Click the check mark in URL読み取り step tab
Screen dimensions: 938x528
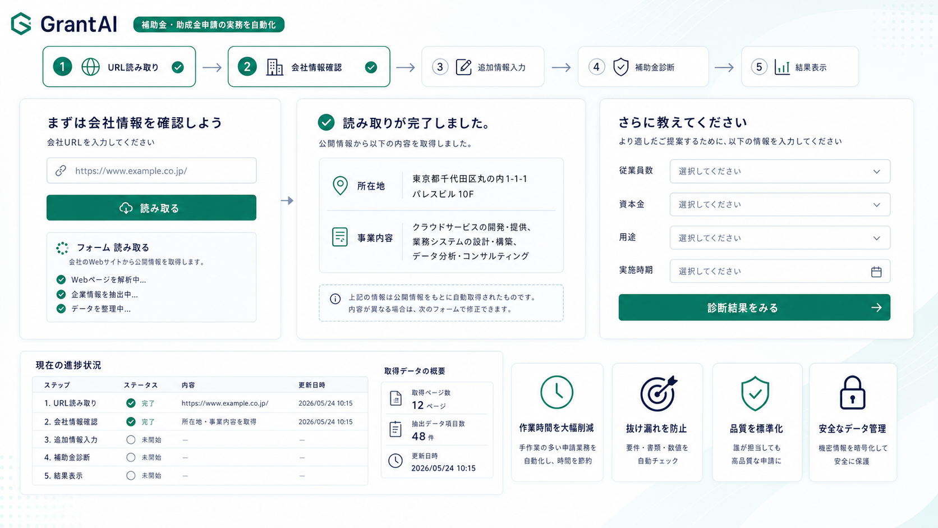(178, 67)
